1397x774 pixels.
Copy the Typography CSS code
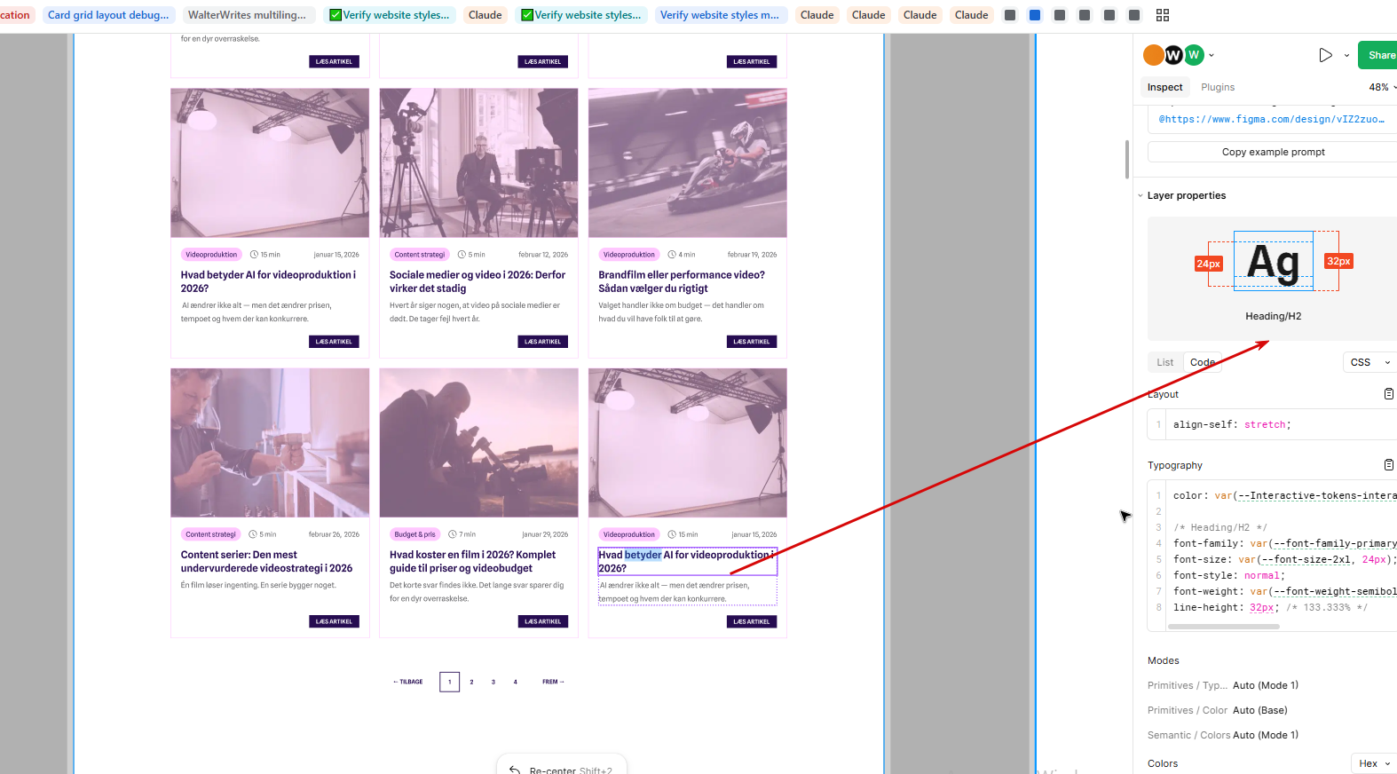point(1389,465)
